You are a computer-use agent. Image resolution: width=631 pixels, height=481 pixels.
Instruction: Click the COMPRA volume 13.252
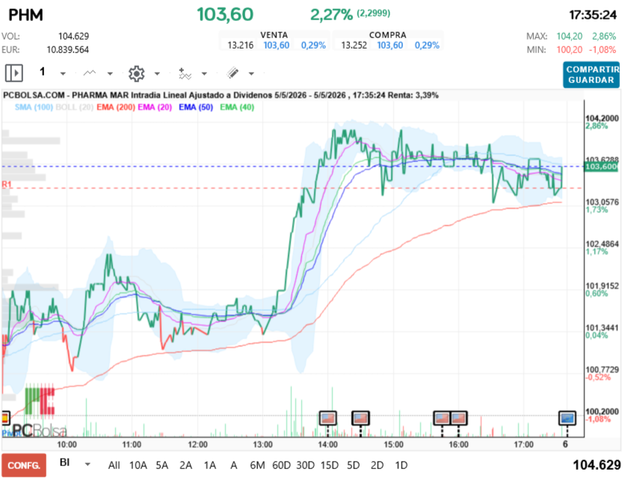click(354, 45)
